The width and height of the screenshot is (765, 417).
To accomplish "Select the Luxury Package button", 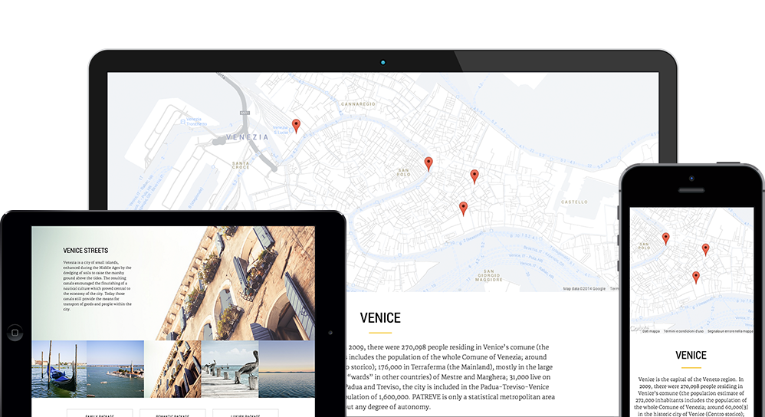I will point(246,414).
